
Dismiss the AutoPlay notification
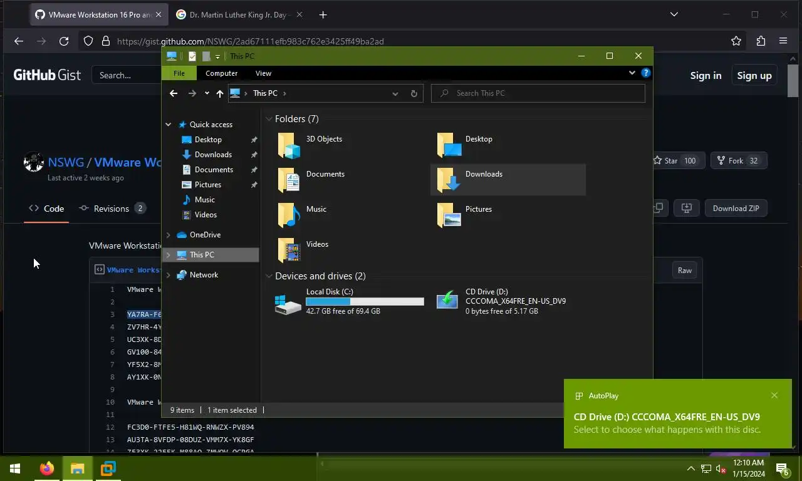click(774, 395)
